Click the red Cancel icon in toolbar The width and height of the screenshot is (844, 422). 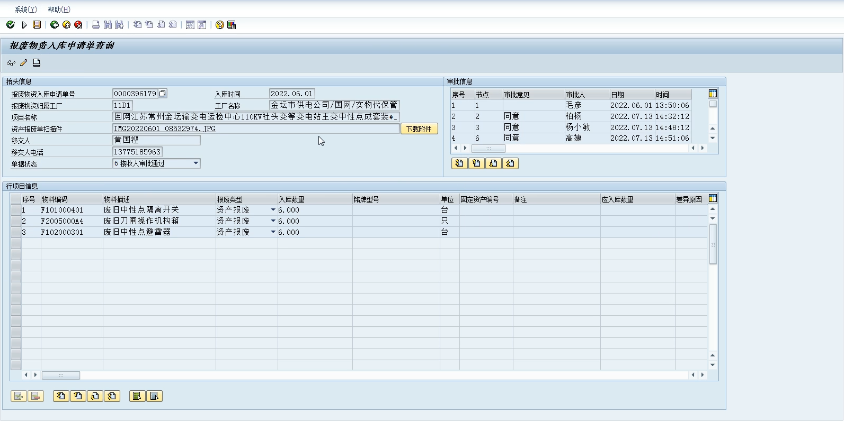(x=78, y=25)
